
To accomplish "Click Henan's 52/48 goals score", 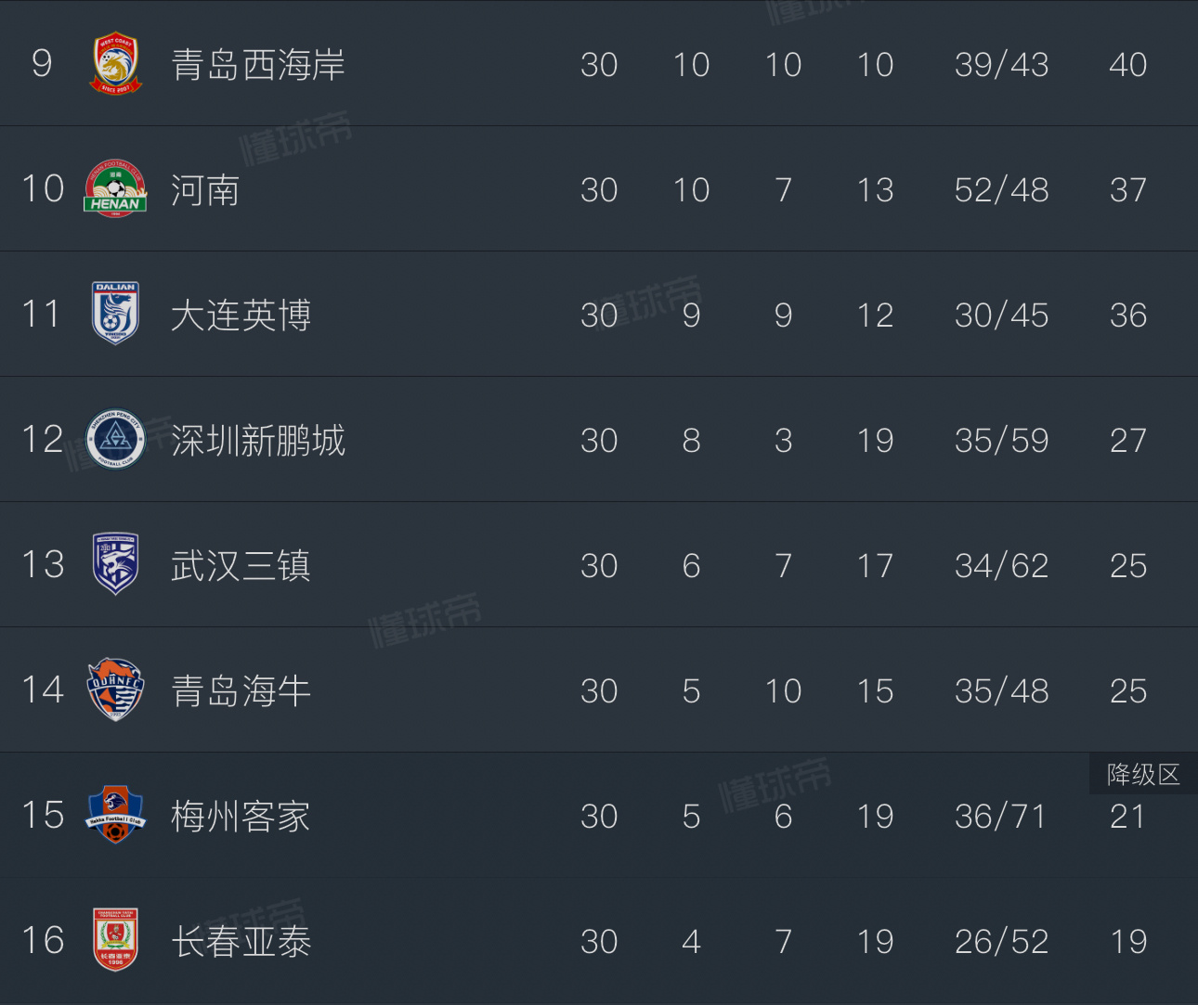I will (x=1001, y=190).
